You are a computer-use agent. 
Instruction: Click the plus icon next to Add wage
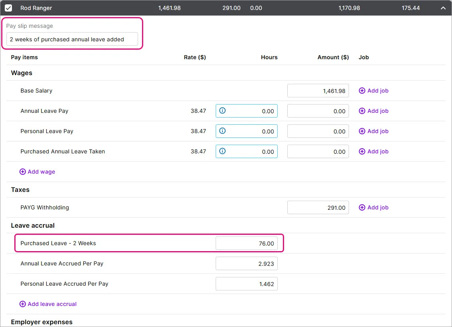(23, 172)
